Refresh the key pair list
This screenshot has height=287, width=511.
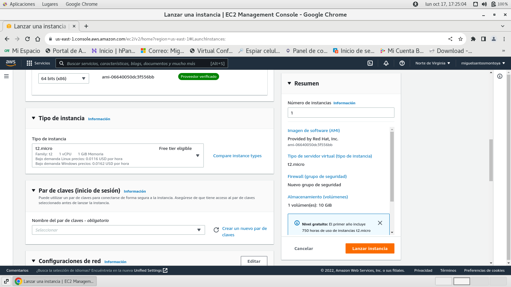point(216,230)
